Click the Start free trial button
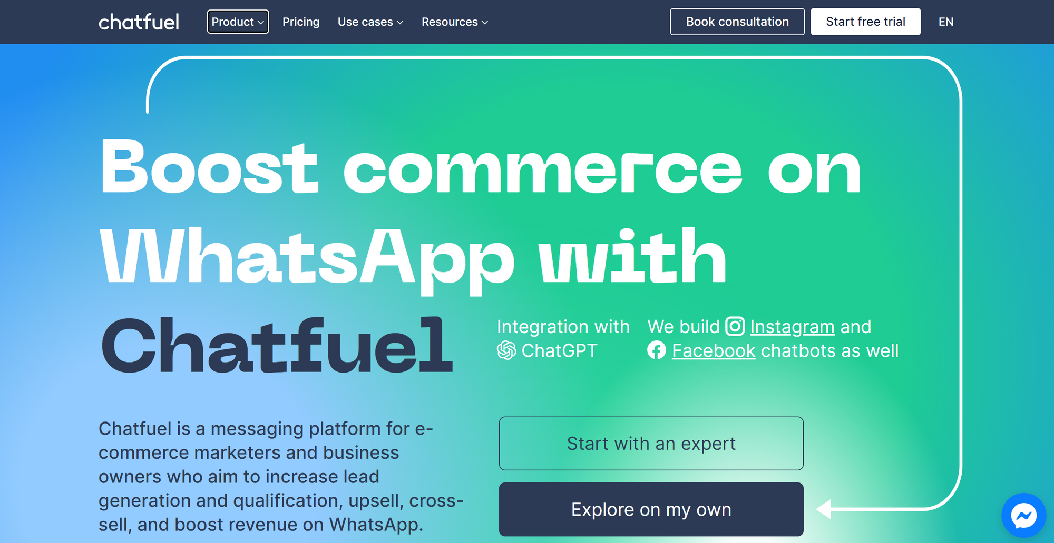The width and height of the screenshot is (1054, 543). 865,22
